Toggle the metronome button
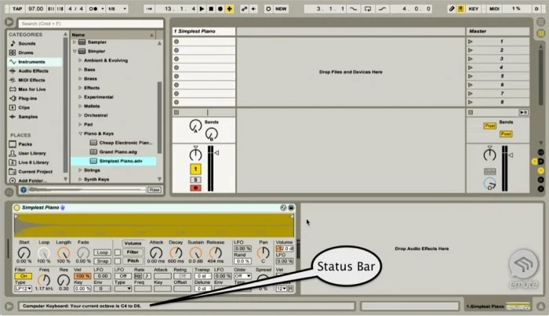This screenshot has height=316, width=549. tap(93, 9)
